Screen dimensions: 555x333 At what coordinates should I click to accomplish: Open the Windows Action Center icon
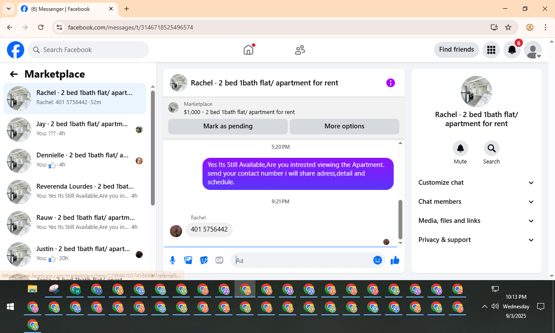(541, 307)
